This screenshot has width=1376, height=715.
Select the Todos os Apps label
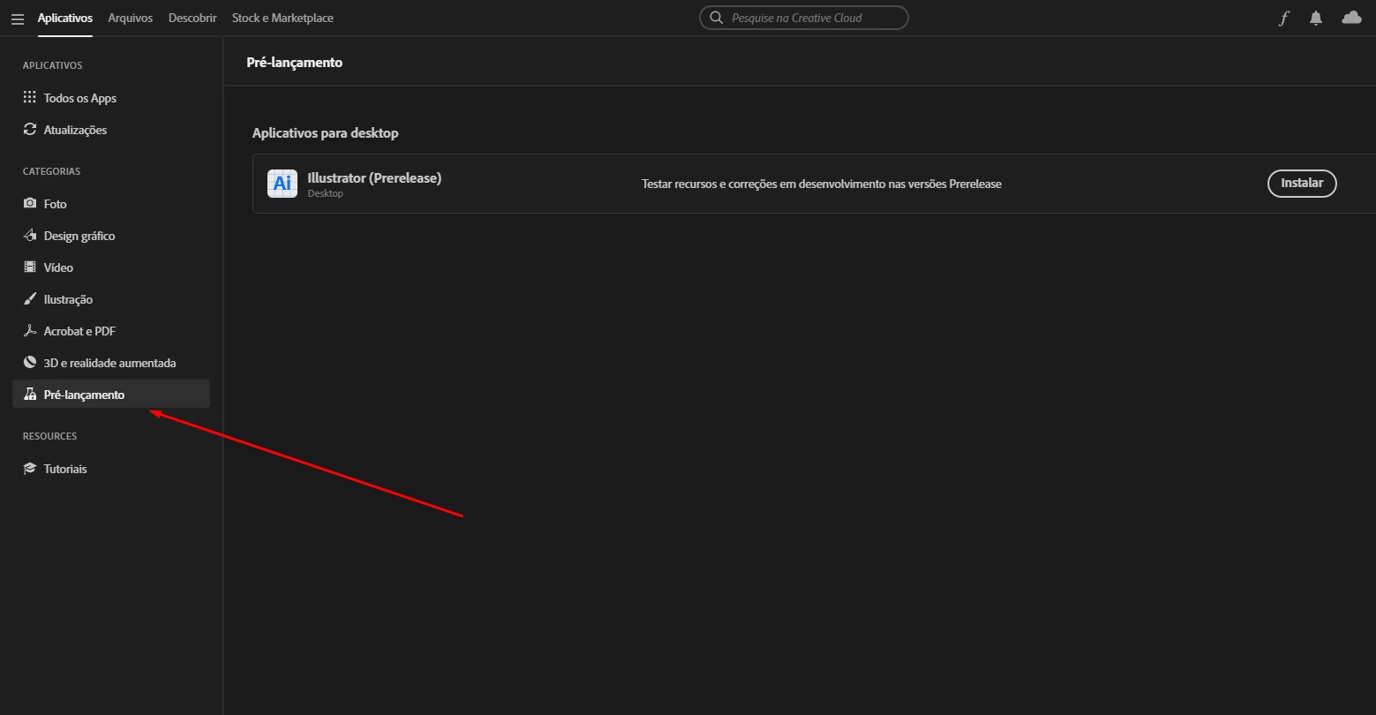tap(80, 98)
